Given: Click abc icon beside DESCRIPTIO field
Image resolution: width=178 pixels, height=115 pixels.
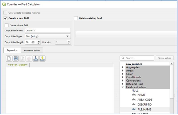Looking at the screenshot, I should pos(134,104).
